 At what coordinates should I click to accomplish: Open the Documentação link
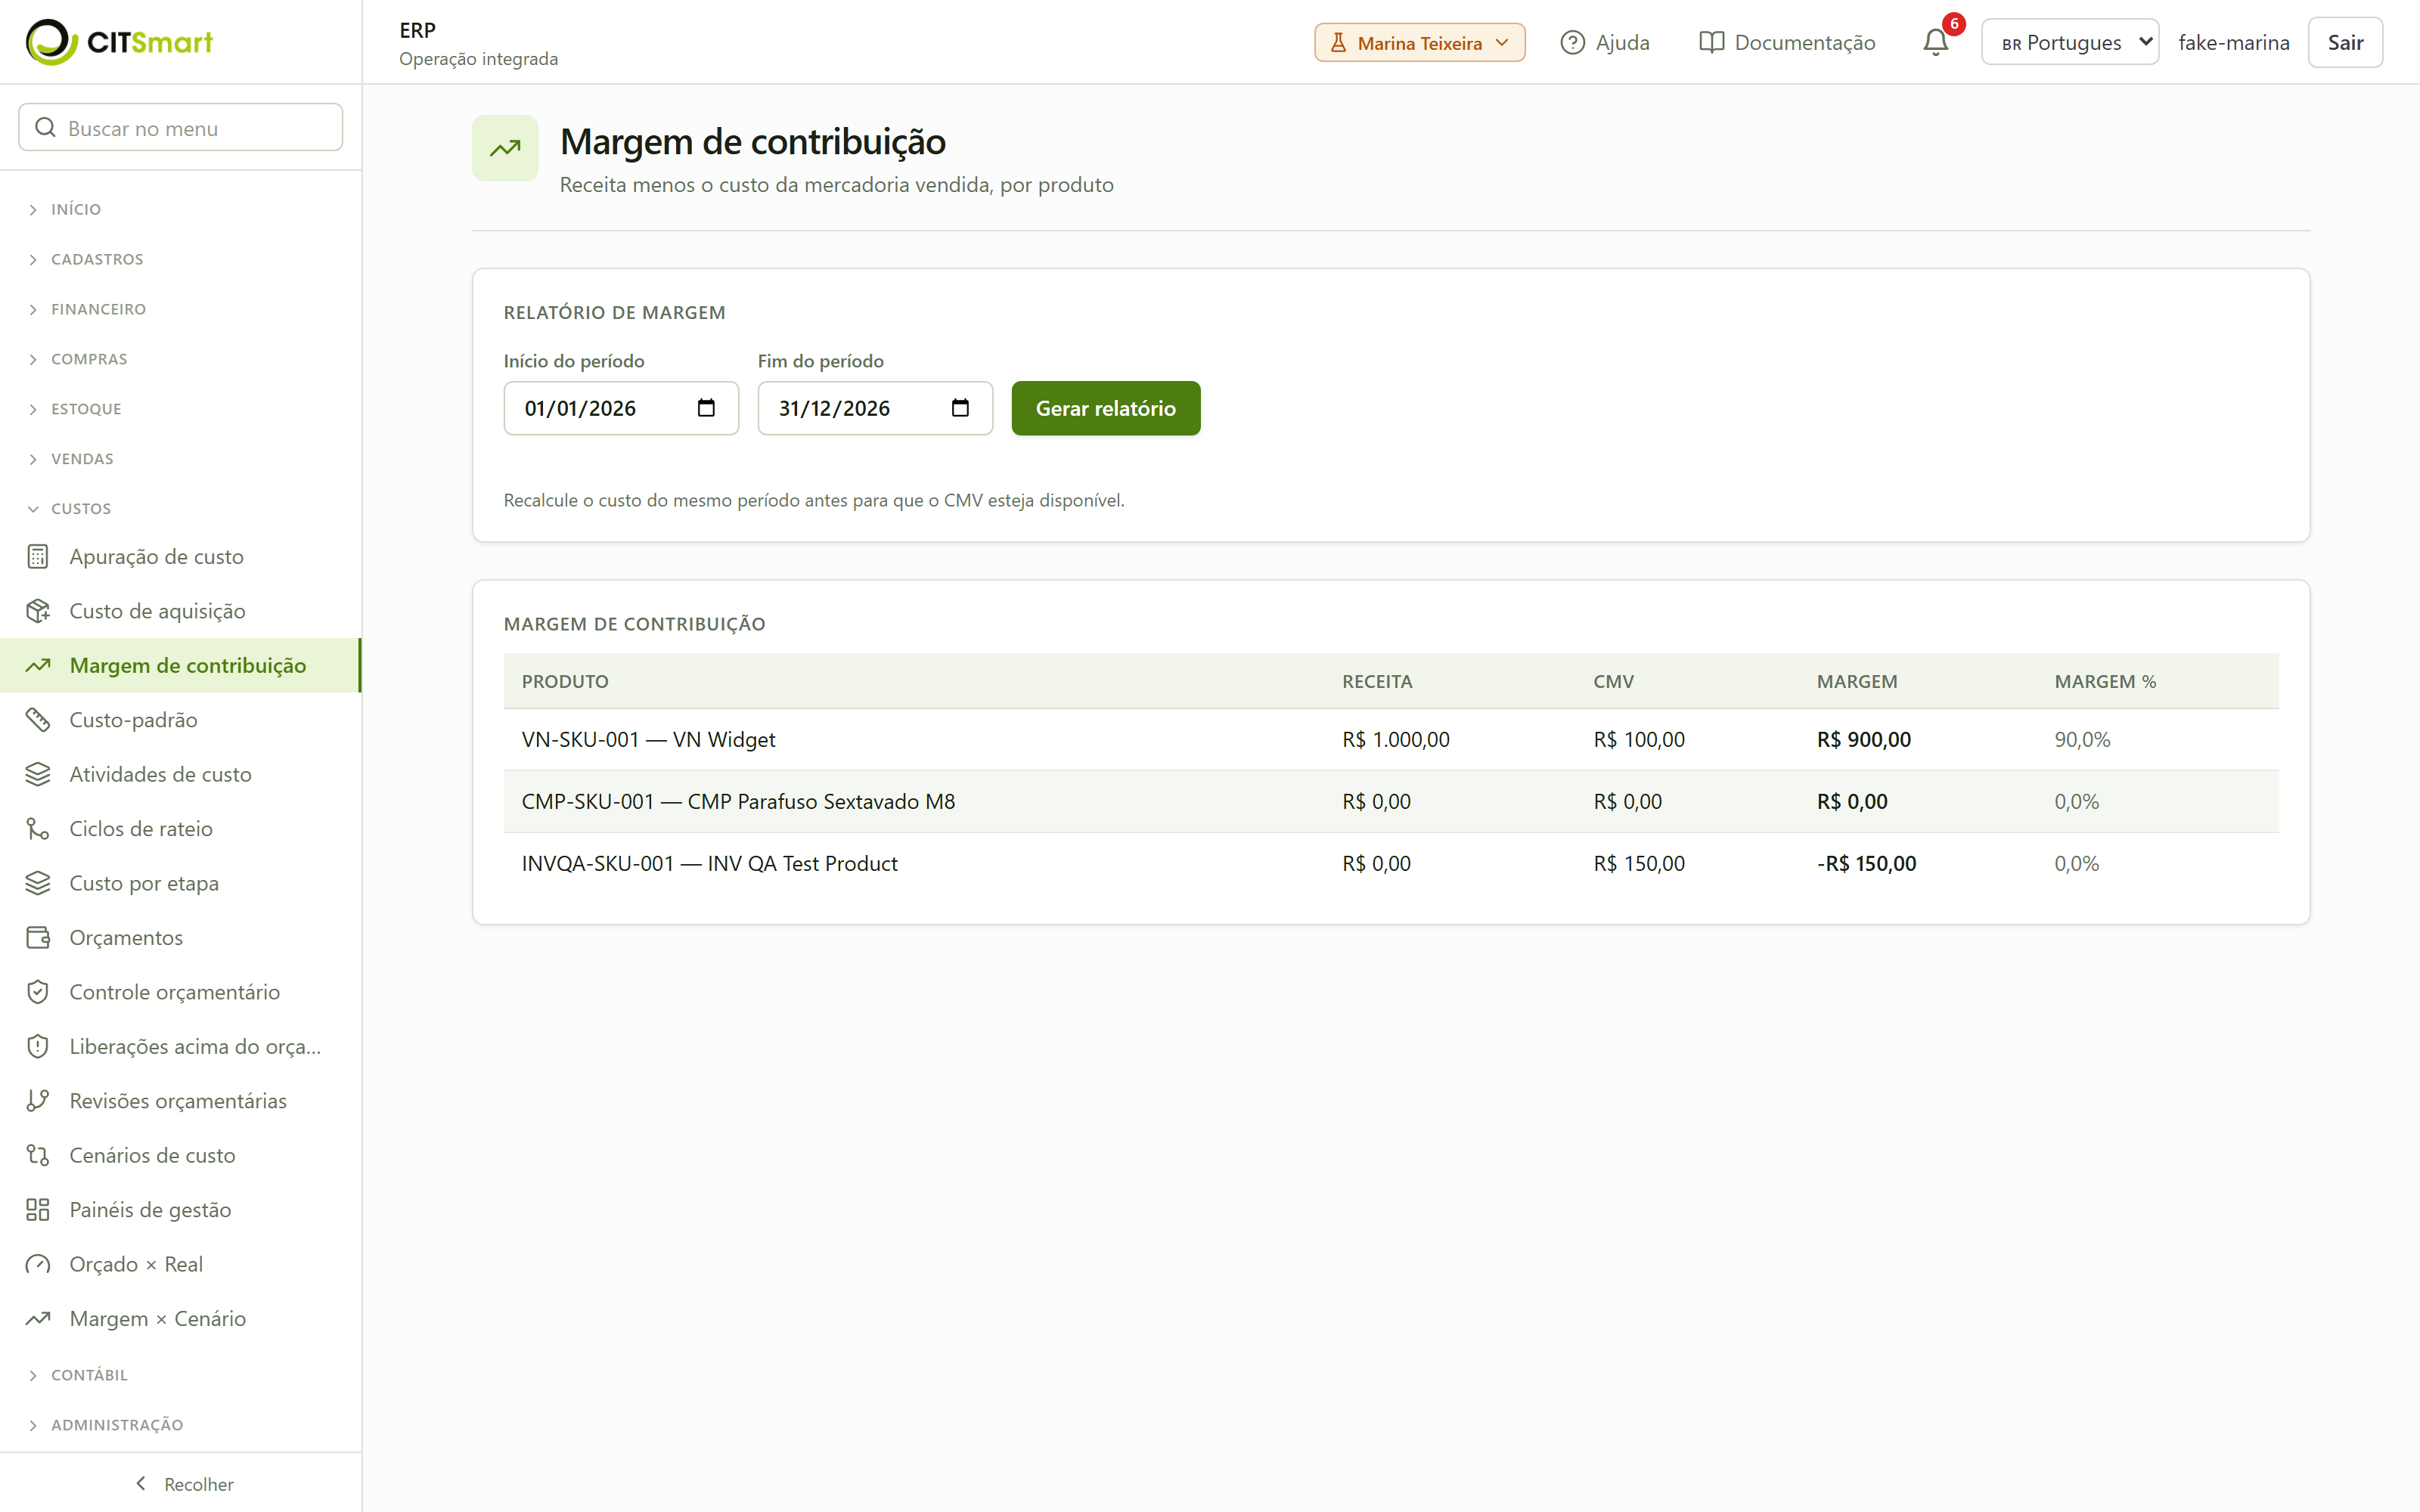tap(1786, 42)
